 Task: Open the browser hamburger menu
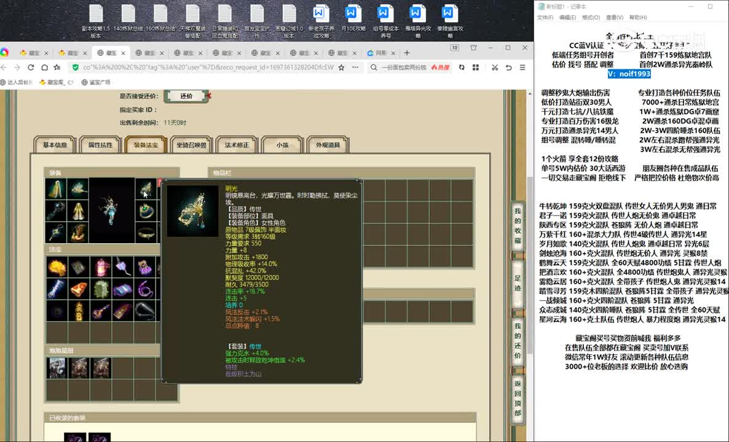click(x=522, y=68)
